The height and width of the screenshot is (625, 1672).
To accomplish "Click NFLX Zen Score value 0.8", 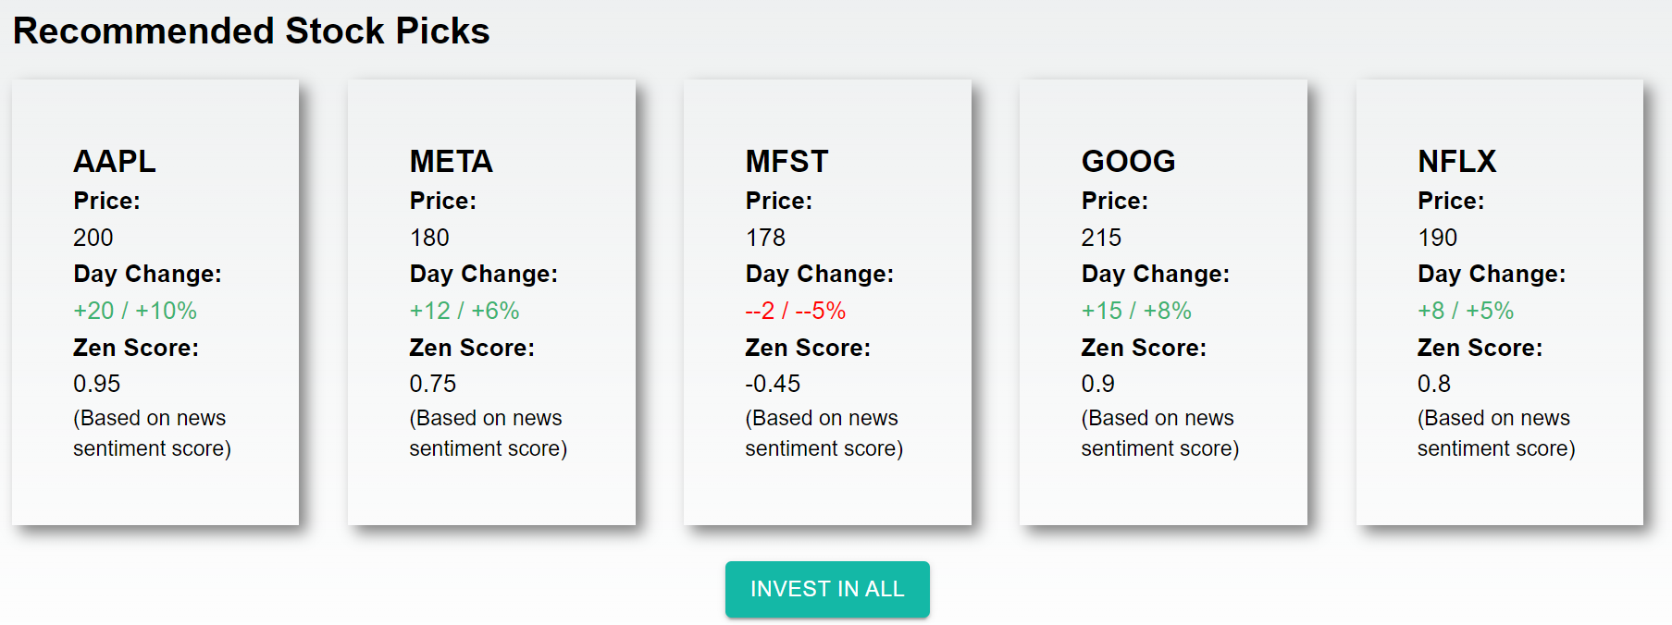I will pyautogui.click(x=1434, y=384).
